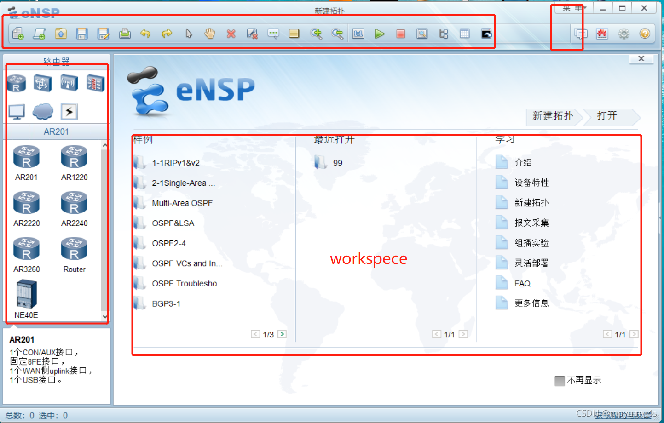This screenshot has width=664, height=423.
Task: Click the red X delete icon
Action: click(231, 34)
